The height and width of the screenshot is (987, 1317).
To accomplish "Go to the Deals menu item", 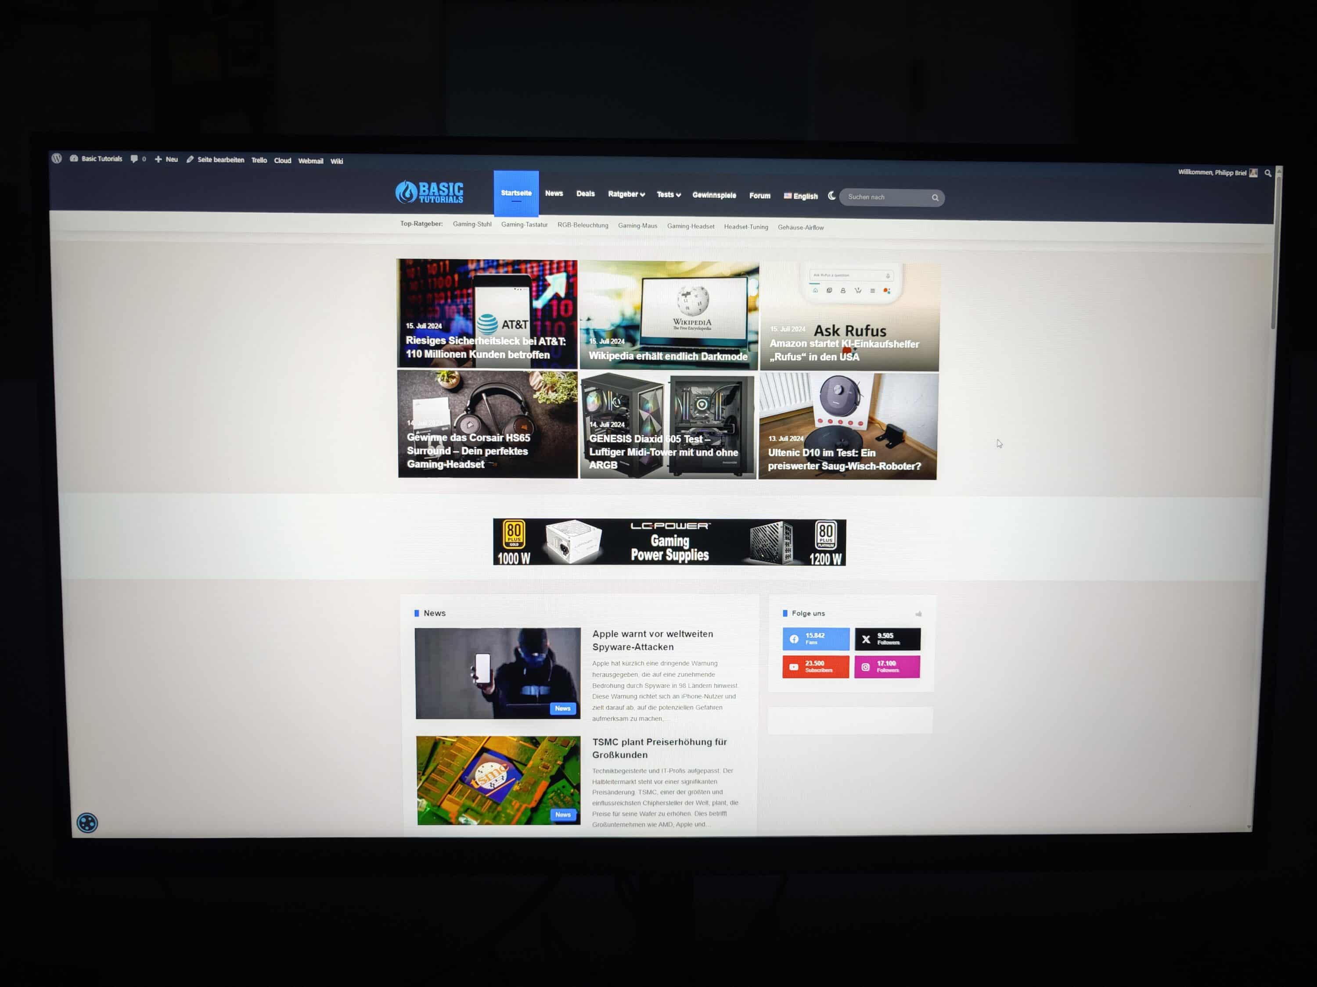I will click(585, 193).
